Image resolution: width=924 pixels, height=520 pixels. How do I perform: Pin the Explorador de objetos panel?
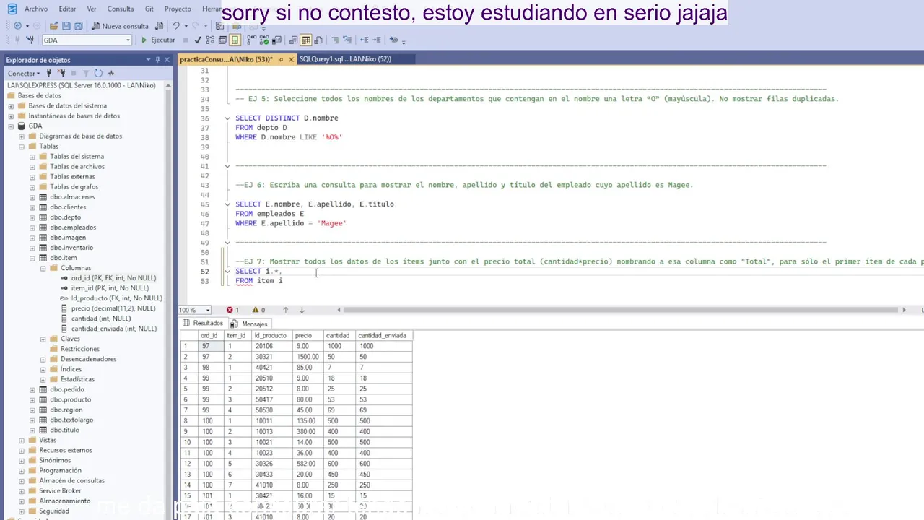tap(157, 60)
